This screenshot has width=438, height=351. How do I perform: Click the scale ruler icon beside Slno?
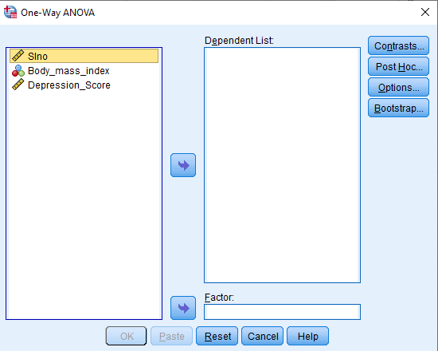point(18,56)
